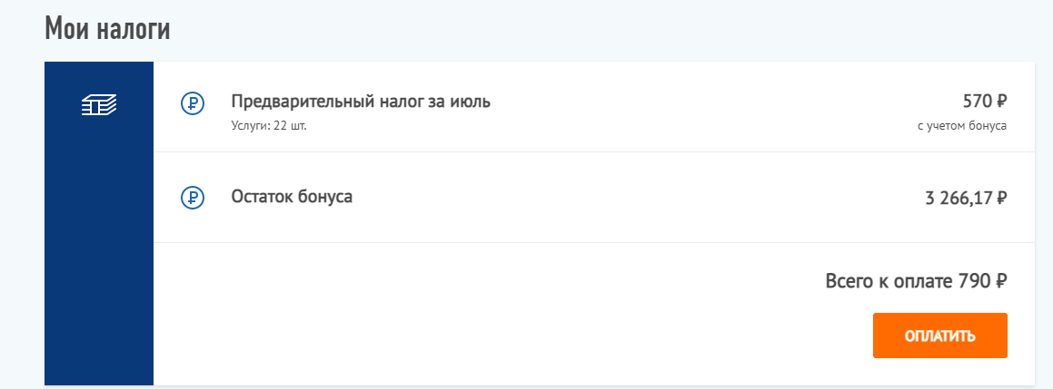The image size is (1053, 389).
Task: Click the ruble sign after 570
Action: coord(1001,102)
